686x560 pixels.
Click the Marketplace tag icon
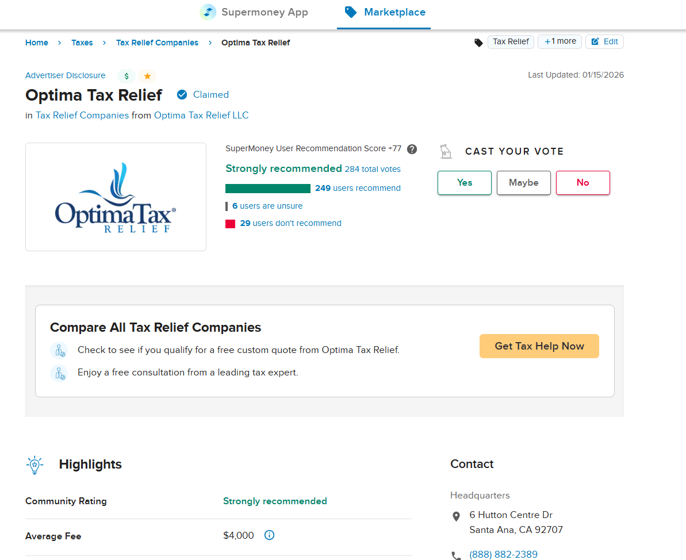pyautogui.click(x=350, y=12)
